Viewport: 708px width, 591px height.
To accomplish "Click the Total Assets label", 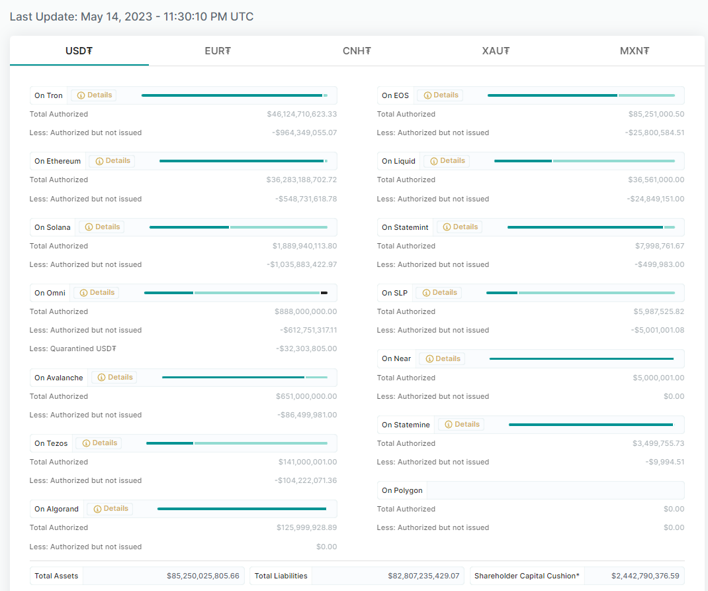I will coord(56,576).
